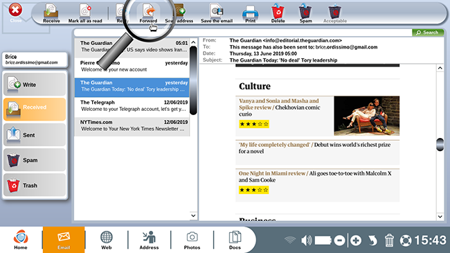450x253 pixels.
Task: Mark the email as Spam in toolbar
Action: coord(305,13)
